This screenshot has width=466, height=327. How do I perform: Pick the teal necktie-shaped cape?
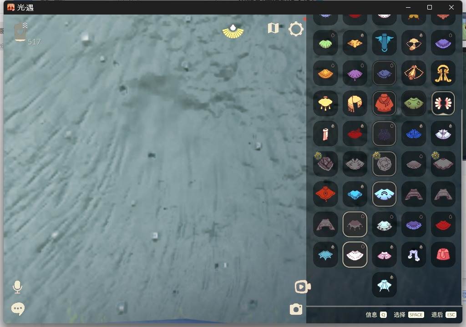(384, 43)
